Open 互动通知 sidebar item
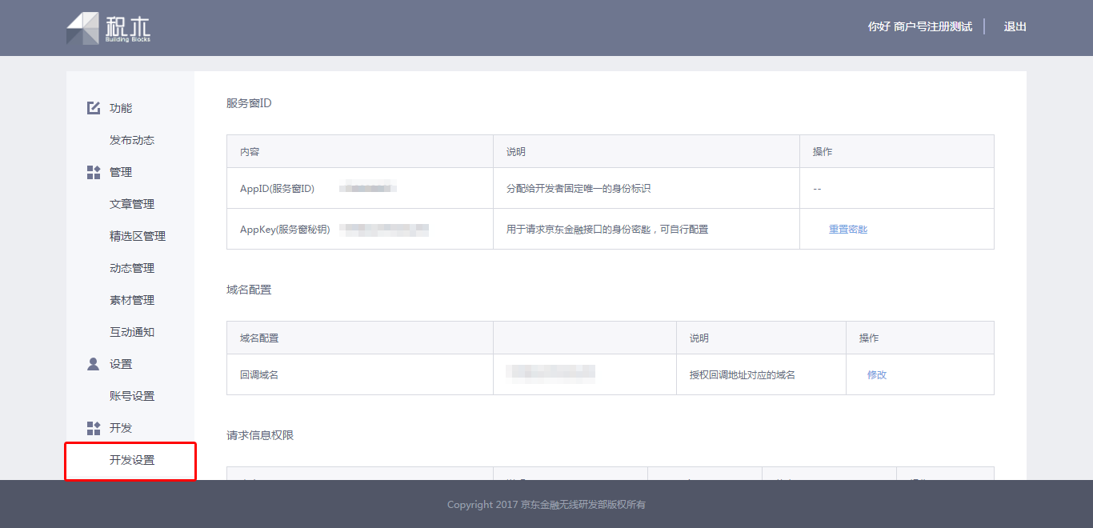1093x528 pixels. (132, 332)
